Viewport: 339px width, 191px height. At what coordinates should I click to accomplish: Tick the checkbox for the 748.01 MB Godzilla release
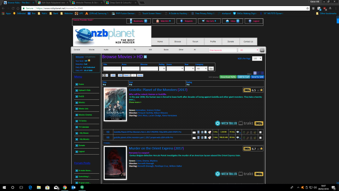coord(260,138)
